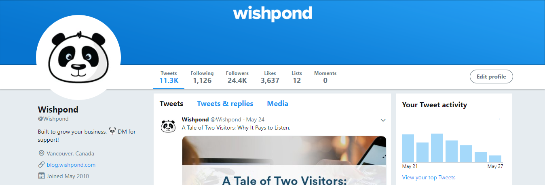Click the Edit profile button

(x=491, y=77)
